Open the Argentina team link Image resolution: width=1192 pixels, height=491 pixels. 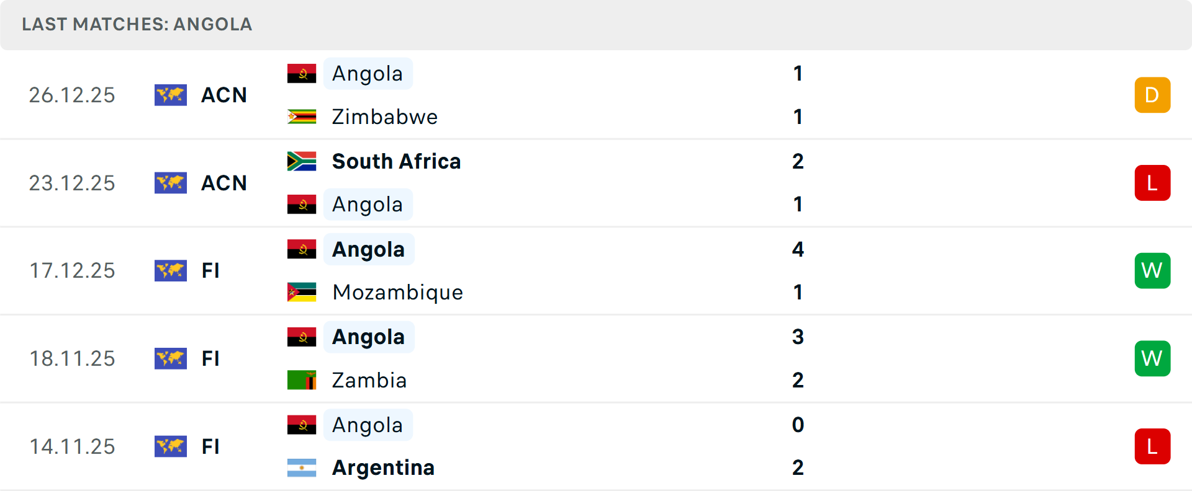pyautogui.click(x=383, y=467)
